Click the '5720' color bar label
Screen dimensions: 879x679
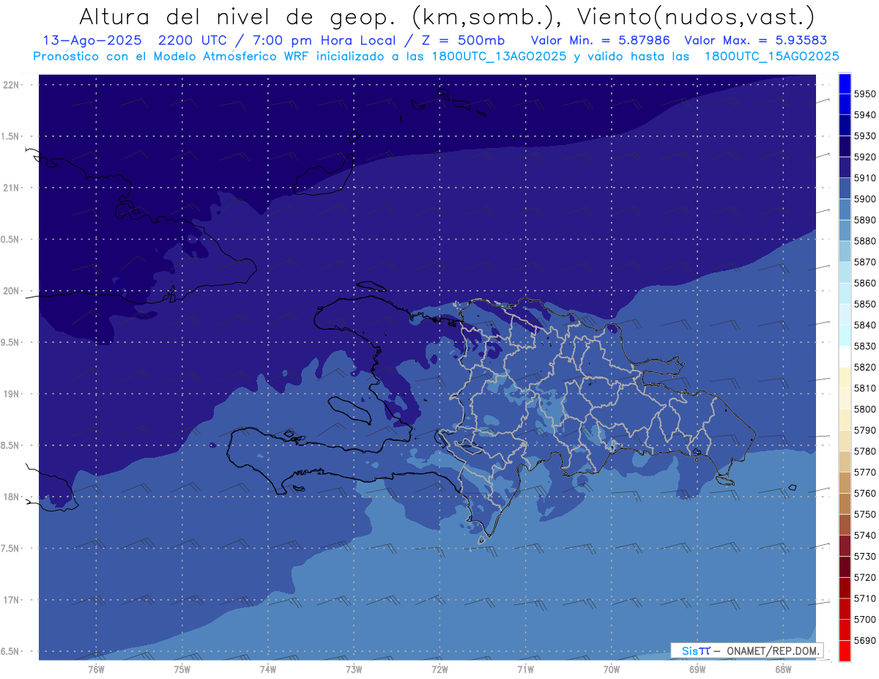(x=865, y=577)
